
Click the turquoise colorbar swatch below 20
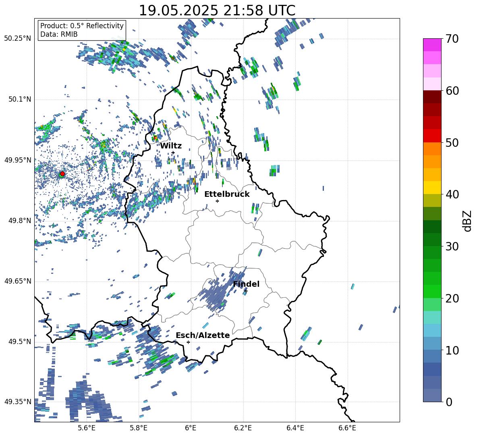tap(432, 317)
